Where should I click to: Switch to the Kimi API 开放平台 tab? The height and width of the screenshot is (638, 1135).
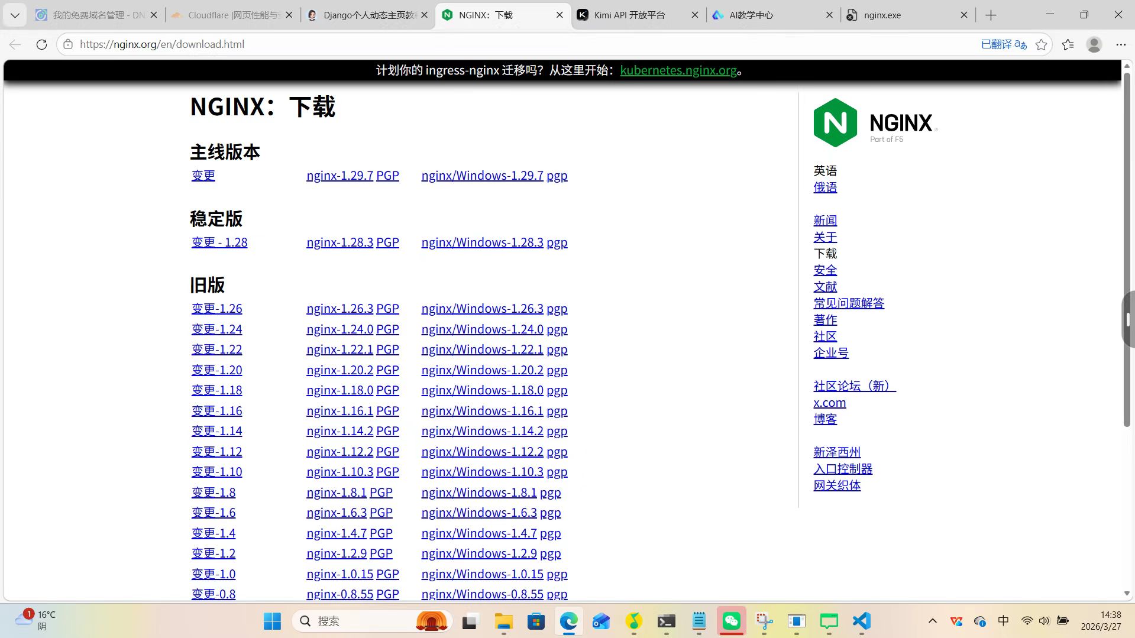click(630, 15)
